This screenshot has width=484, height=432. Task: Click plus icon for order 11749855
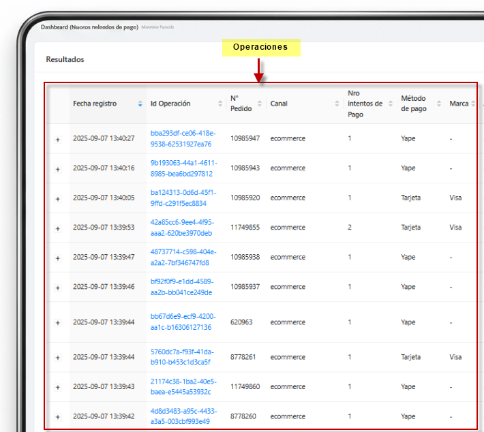[x=57, y=228]
